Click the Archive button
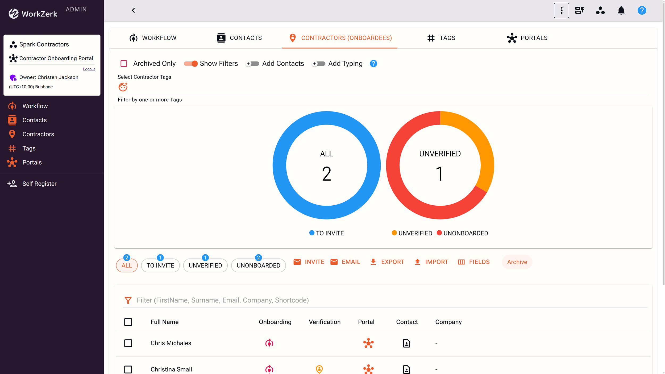 coord(517,262)
